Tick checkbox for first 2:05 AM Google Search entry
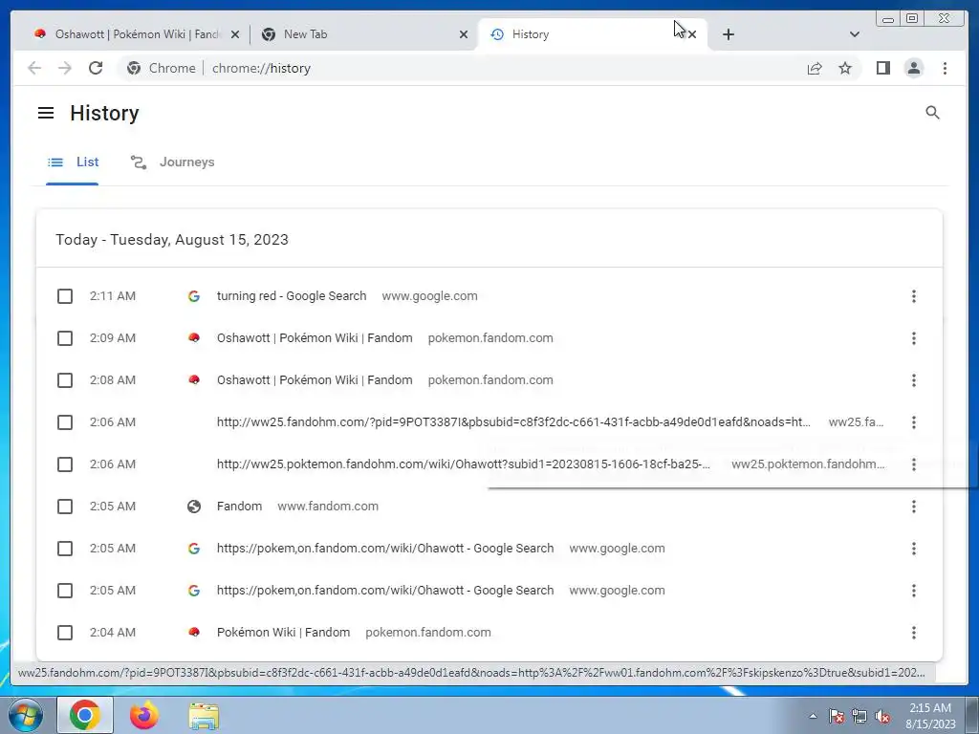 (x=65, y=549)
